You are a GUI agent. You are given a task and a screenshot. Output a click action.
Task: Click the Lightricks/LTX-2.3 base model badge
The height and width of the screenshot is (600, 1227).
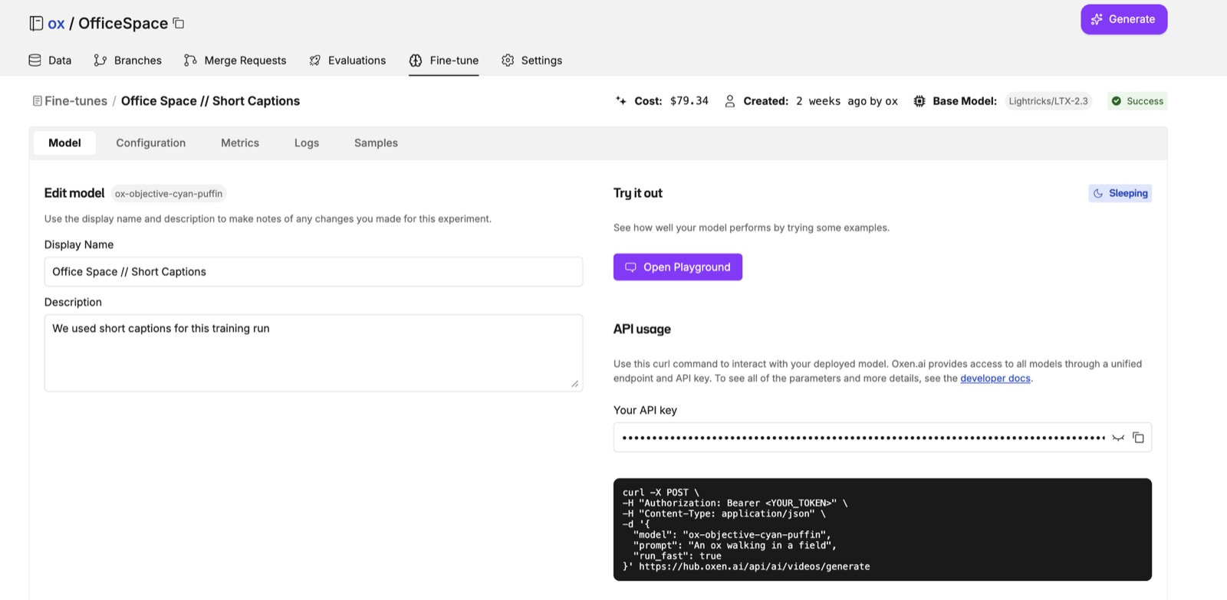pos(1048,100)
